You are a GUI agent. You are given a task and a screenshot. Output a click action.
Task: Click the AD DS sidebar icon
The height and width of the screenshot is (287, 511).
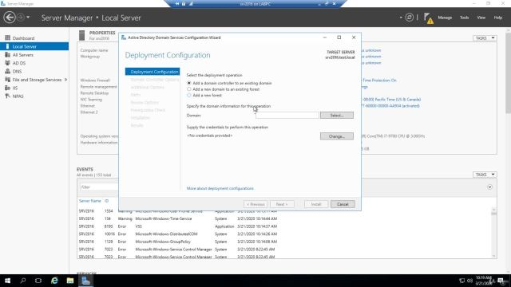coord(7,63)
